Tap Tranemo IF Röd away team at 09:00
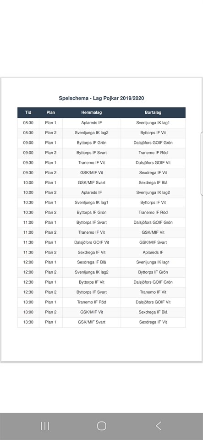 153,153
